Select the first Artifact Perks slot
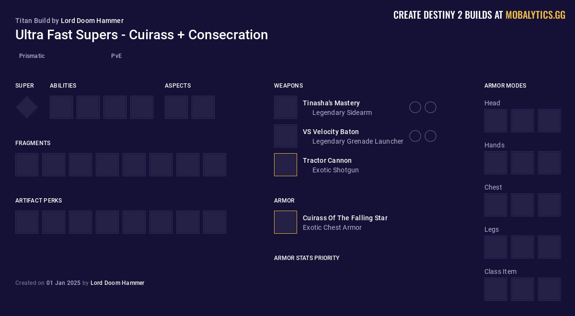This screenshot has width=575, height=316. (x=27, y=222)
